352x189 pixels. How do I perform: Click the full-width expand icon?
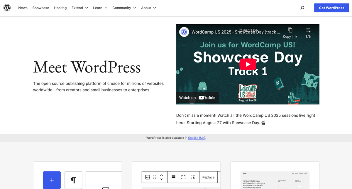click(183, 177)
